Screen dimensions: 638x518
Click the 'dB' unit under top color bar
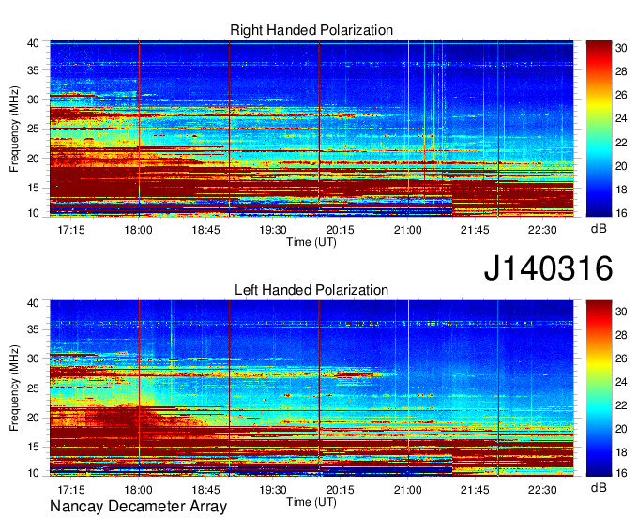[x=599, y=229]
